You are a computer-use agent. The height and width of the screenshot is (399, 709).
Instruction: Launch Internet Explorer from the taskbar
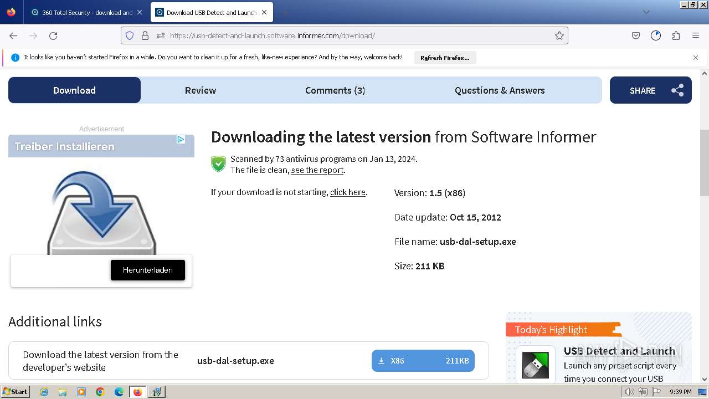[x=44, y=392]
